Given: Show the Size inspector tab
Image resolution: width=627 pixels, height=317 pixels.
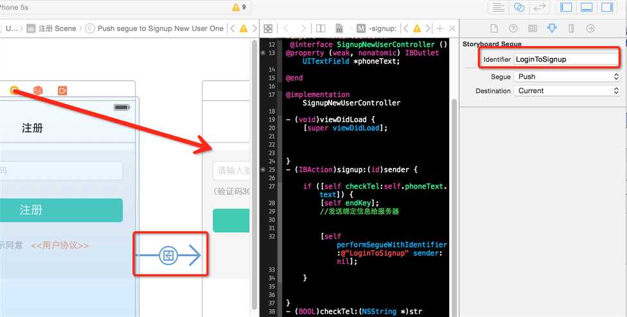Looking at the screenshot, I should (571, 28).
